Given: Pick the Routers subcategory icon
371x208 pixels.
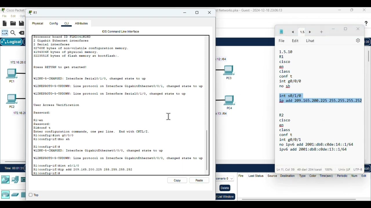Looking at the screenshot, I should 6,194.
